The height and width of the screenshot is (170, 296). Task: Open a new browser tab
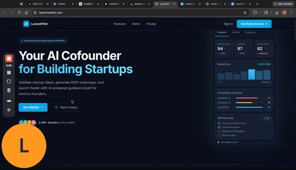pyautogui.click(x=257, y=4)
